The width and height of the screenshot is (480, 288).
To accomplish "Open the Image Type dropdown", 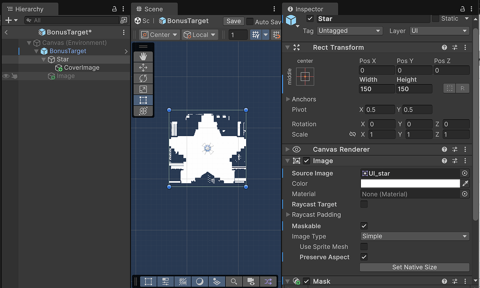I will coord(414,236).
